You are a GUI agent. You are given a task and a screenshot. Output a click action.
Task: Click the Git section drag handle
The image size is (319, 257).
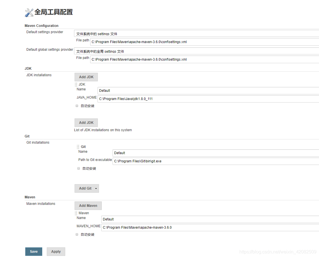pyautogui.click(x=78, y=147)
